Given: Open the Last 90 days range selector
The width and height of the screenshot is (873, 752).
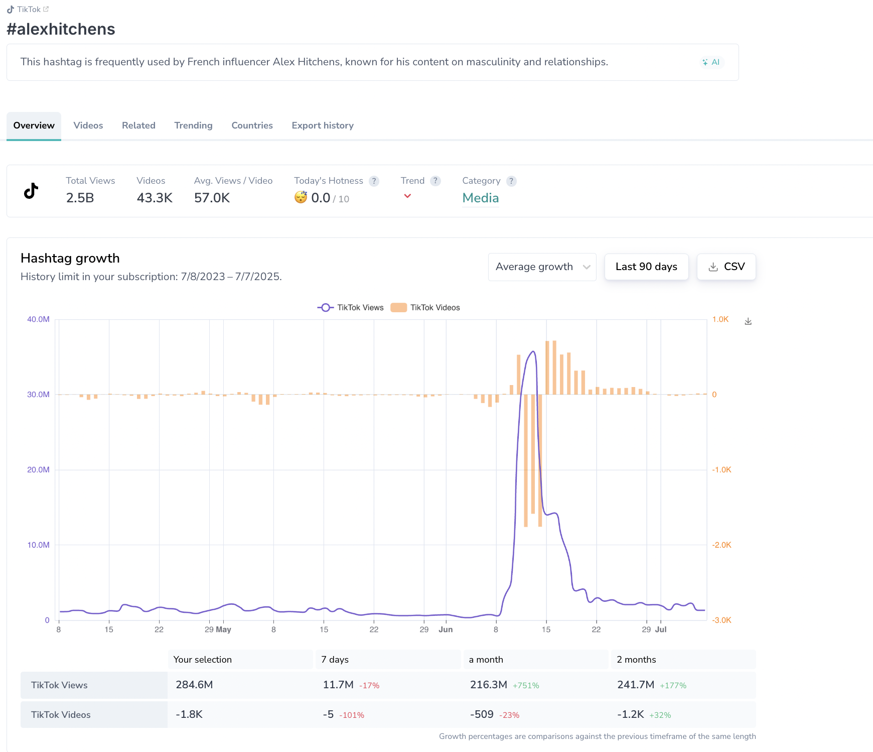Looking at the screenshot, I should (646, 267).
